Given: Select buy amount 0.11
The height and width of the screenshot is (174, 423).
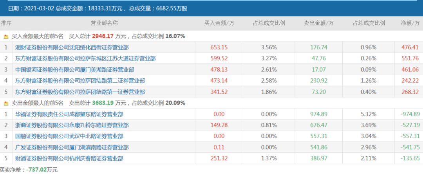Looking at the screenshot, I should 219,148.
